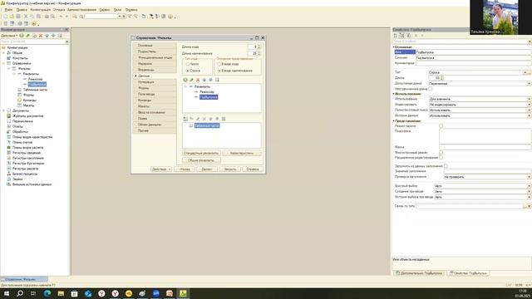The width and height of the screenshot is (532, 299).
Task: Open 1C Configurator taskbar icon
Action: (x=183, y=293)
